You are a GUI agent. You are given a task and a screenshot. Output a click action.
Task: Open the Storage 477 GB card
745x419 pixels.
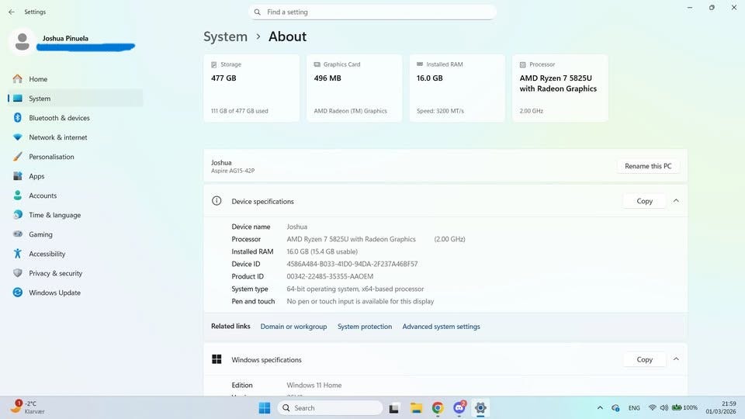[251, 88]
